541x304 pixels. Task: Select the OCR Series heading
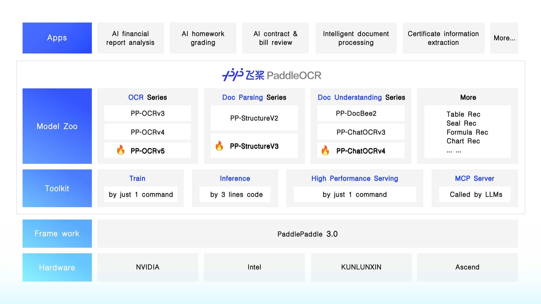click(148, 97)
